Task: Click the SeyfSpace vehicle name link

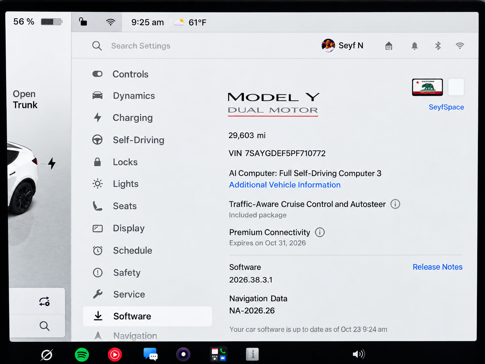Action: (446, 107)
